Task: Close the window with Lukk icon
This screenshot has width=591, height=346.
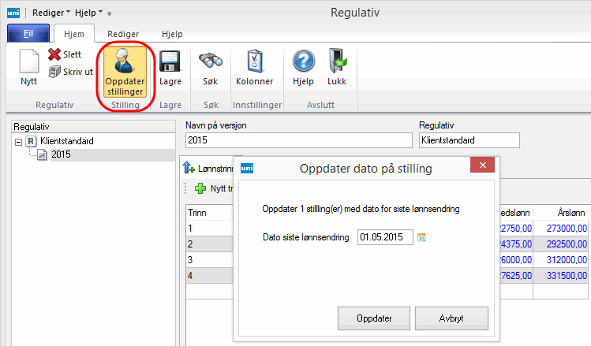Action: click(337, 61)
